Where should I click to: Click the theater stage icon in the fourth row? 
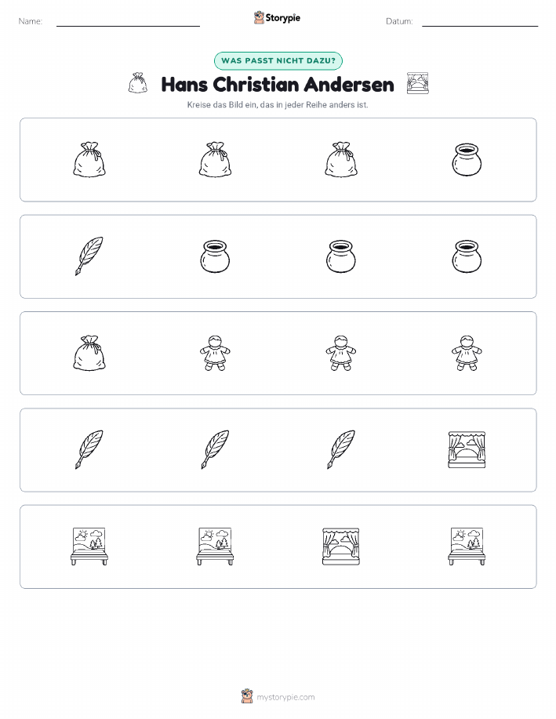coord(467,450)
